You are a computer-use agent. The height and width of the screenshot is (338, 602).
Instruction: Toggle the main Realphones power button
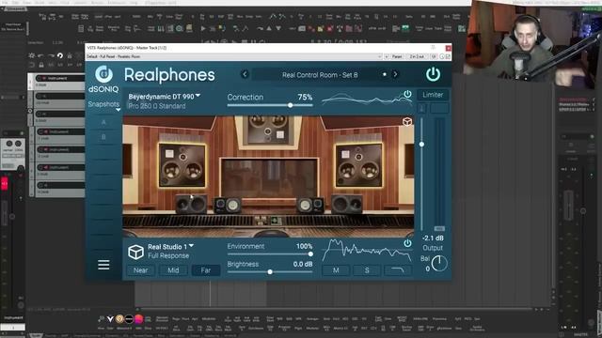[x=433, y=74]
